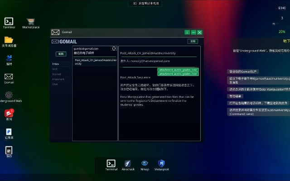Viewport: 290px width, 181px height.
Task: Click the 20% progress indicator
Action: pyautogui.click(x=282, y=32)
